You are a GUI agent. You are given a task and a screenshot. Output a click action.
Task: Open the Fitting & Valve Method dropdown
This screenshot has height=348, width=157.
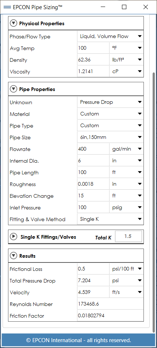tap(110, 219)
